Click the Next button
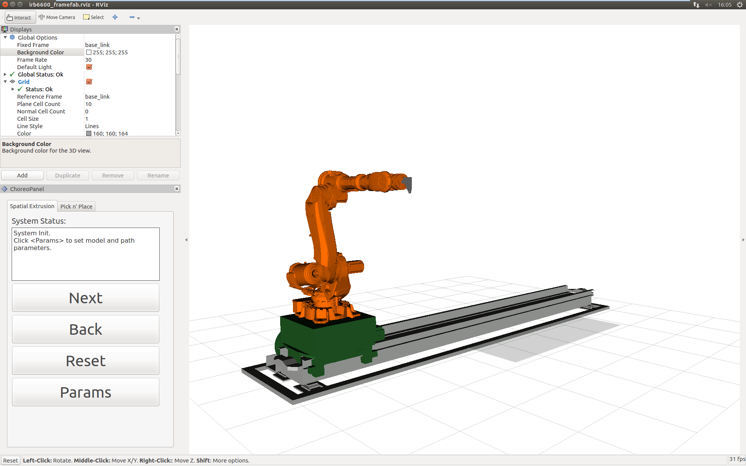The image size is (746, 466). [x=85, y=297]
